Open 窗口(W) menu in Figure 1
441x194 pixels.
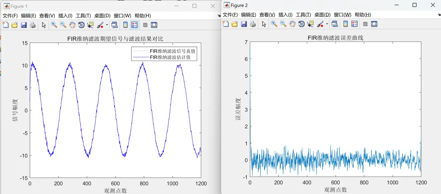(x=123, y=16)
